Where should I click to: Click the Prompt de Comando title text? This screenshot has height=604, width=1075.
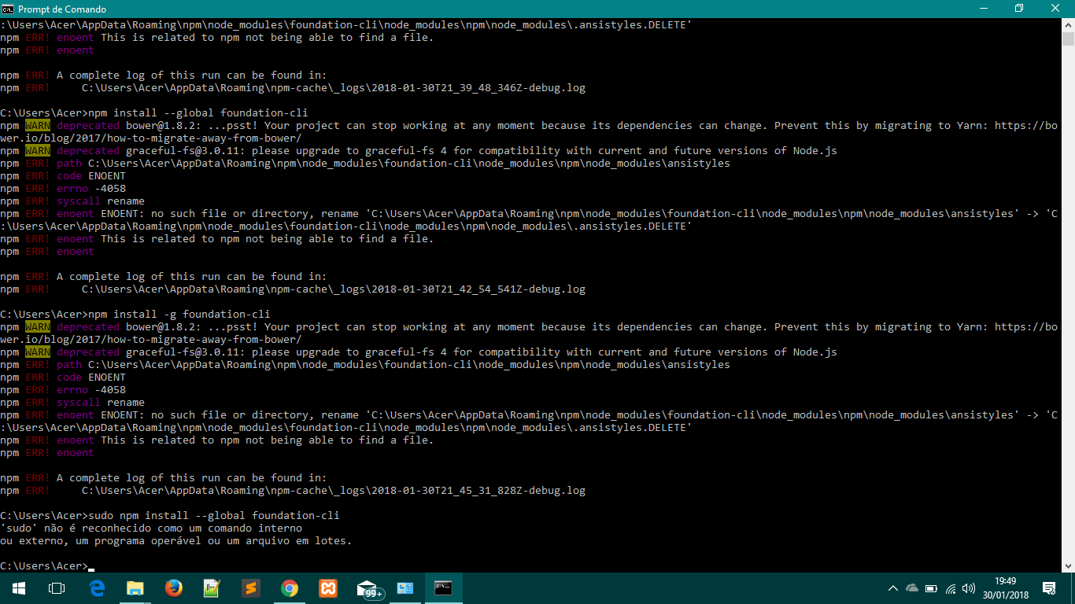pyautogui.click(x=62, y=9)
